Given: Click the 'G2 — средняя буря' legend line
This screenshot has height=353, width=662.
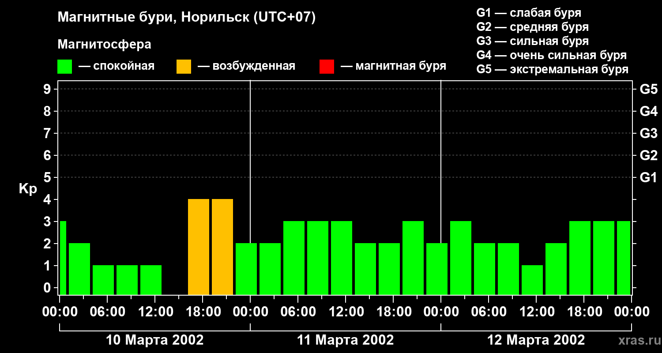Looking at the screenshot, I should pos(533,27).
